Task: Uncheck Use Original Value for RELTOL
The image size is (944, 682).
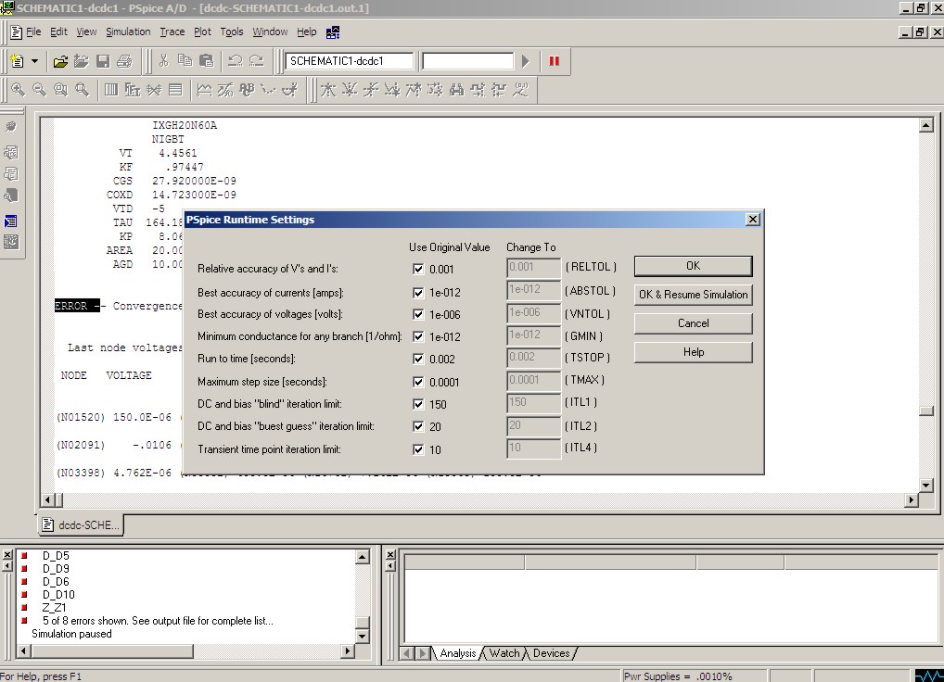Action: click(418, 269)
